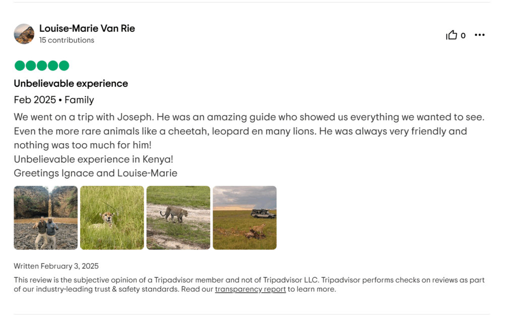
Task: Click the Greetings Ignace and Louise-Marie line
Action: click(95, 173)
